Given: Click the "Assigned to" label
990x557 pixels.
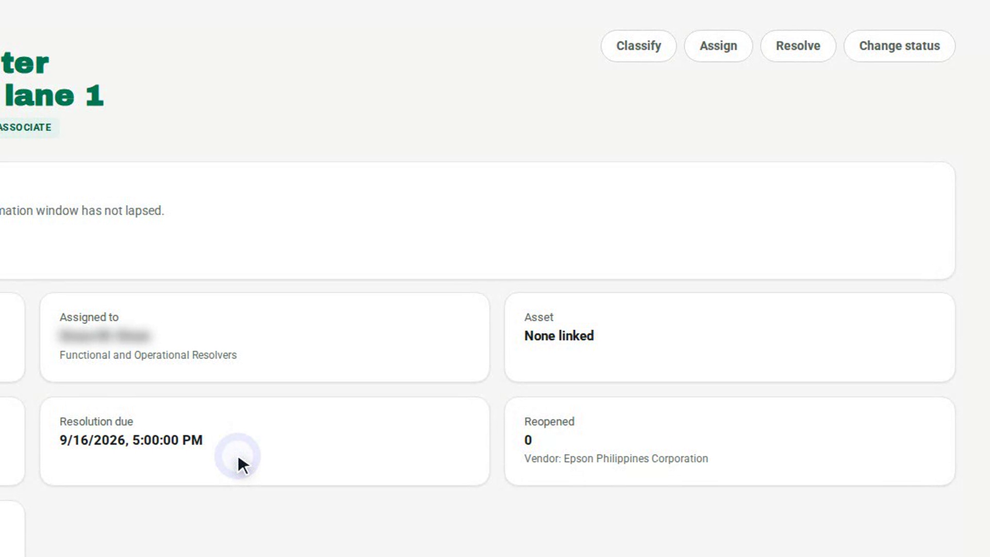Looking at the screenshot, I should [89, 317].
